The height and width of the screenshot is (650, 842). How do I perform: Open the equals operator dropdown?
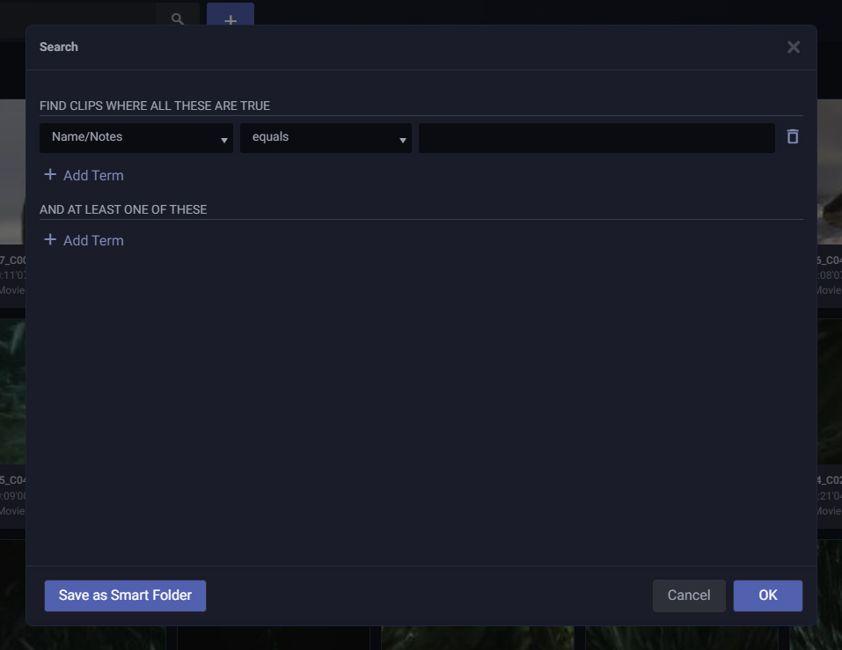click(326, 138)
